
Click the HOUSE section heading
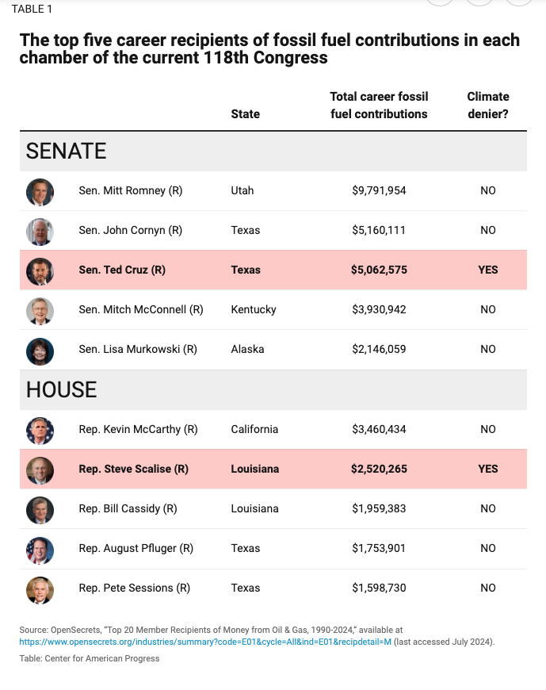61,389
